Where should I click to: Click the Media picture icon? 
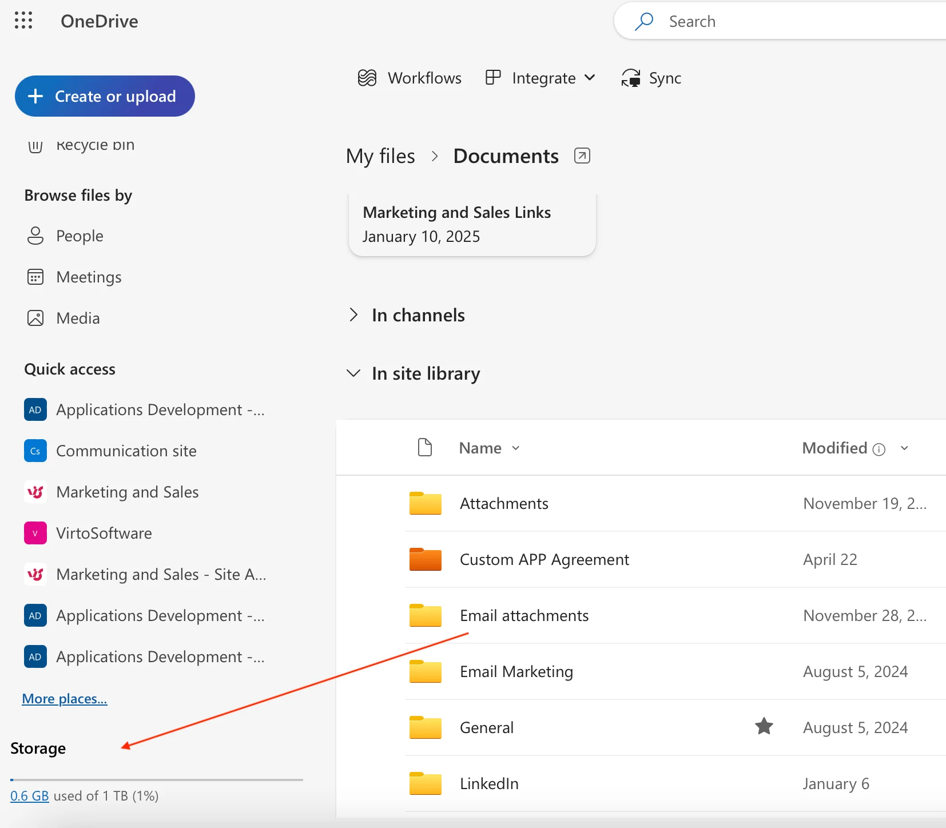(35, 318)
